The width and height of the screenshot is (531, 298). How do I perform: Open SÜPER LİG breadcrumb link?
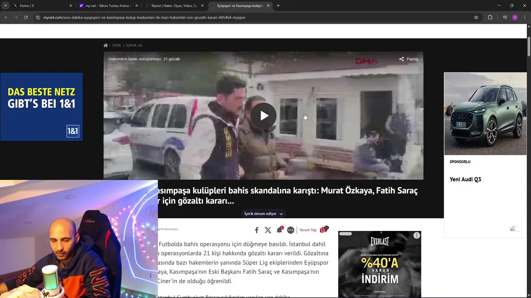pyautogui.click(x=134, y=46)
